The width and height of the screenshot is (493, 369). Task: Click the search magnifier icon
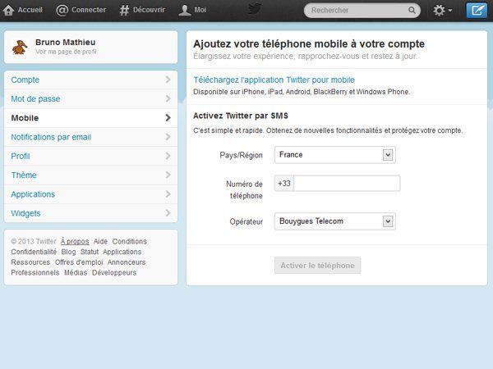pos(412,11)
